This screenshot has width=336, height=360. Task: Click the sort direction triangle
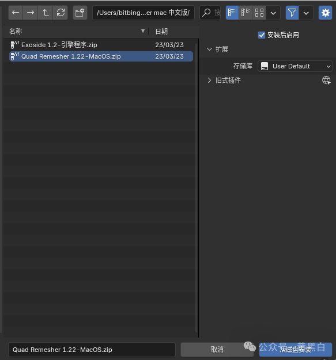[143, 31]
